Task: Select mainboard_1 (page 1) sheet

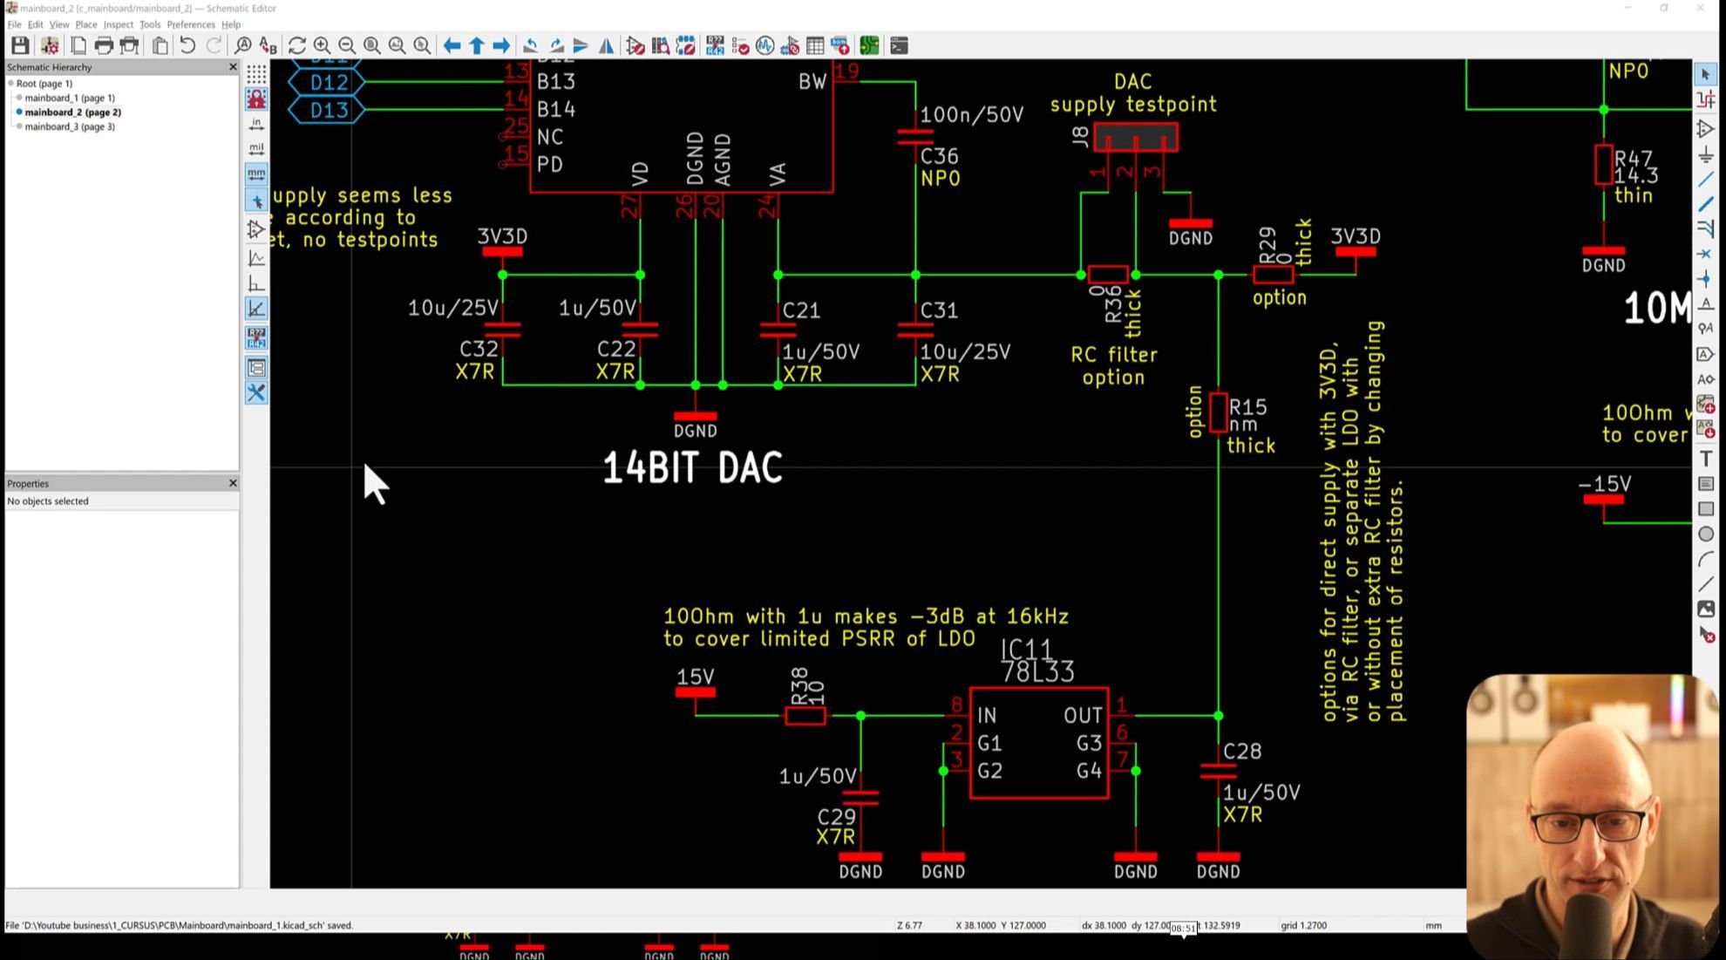Action: coord(70,98)
